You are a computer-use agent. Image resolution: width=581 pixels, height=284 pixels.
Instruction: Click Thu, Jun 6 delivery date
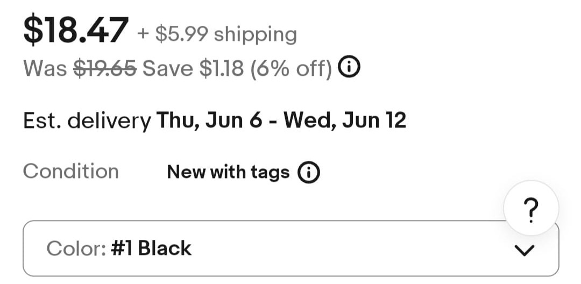pyautogui.click(x=209, y=120)
